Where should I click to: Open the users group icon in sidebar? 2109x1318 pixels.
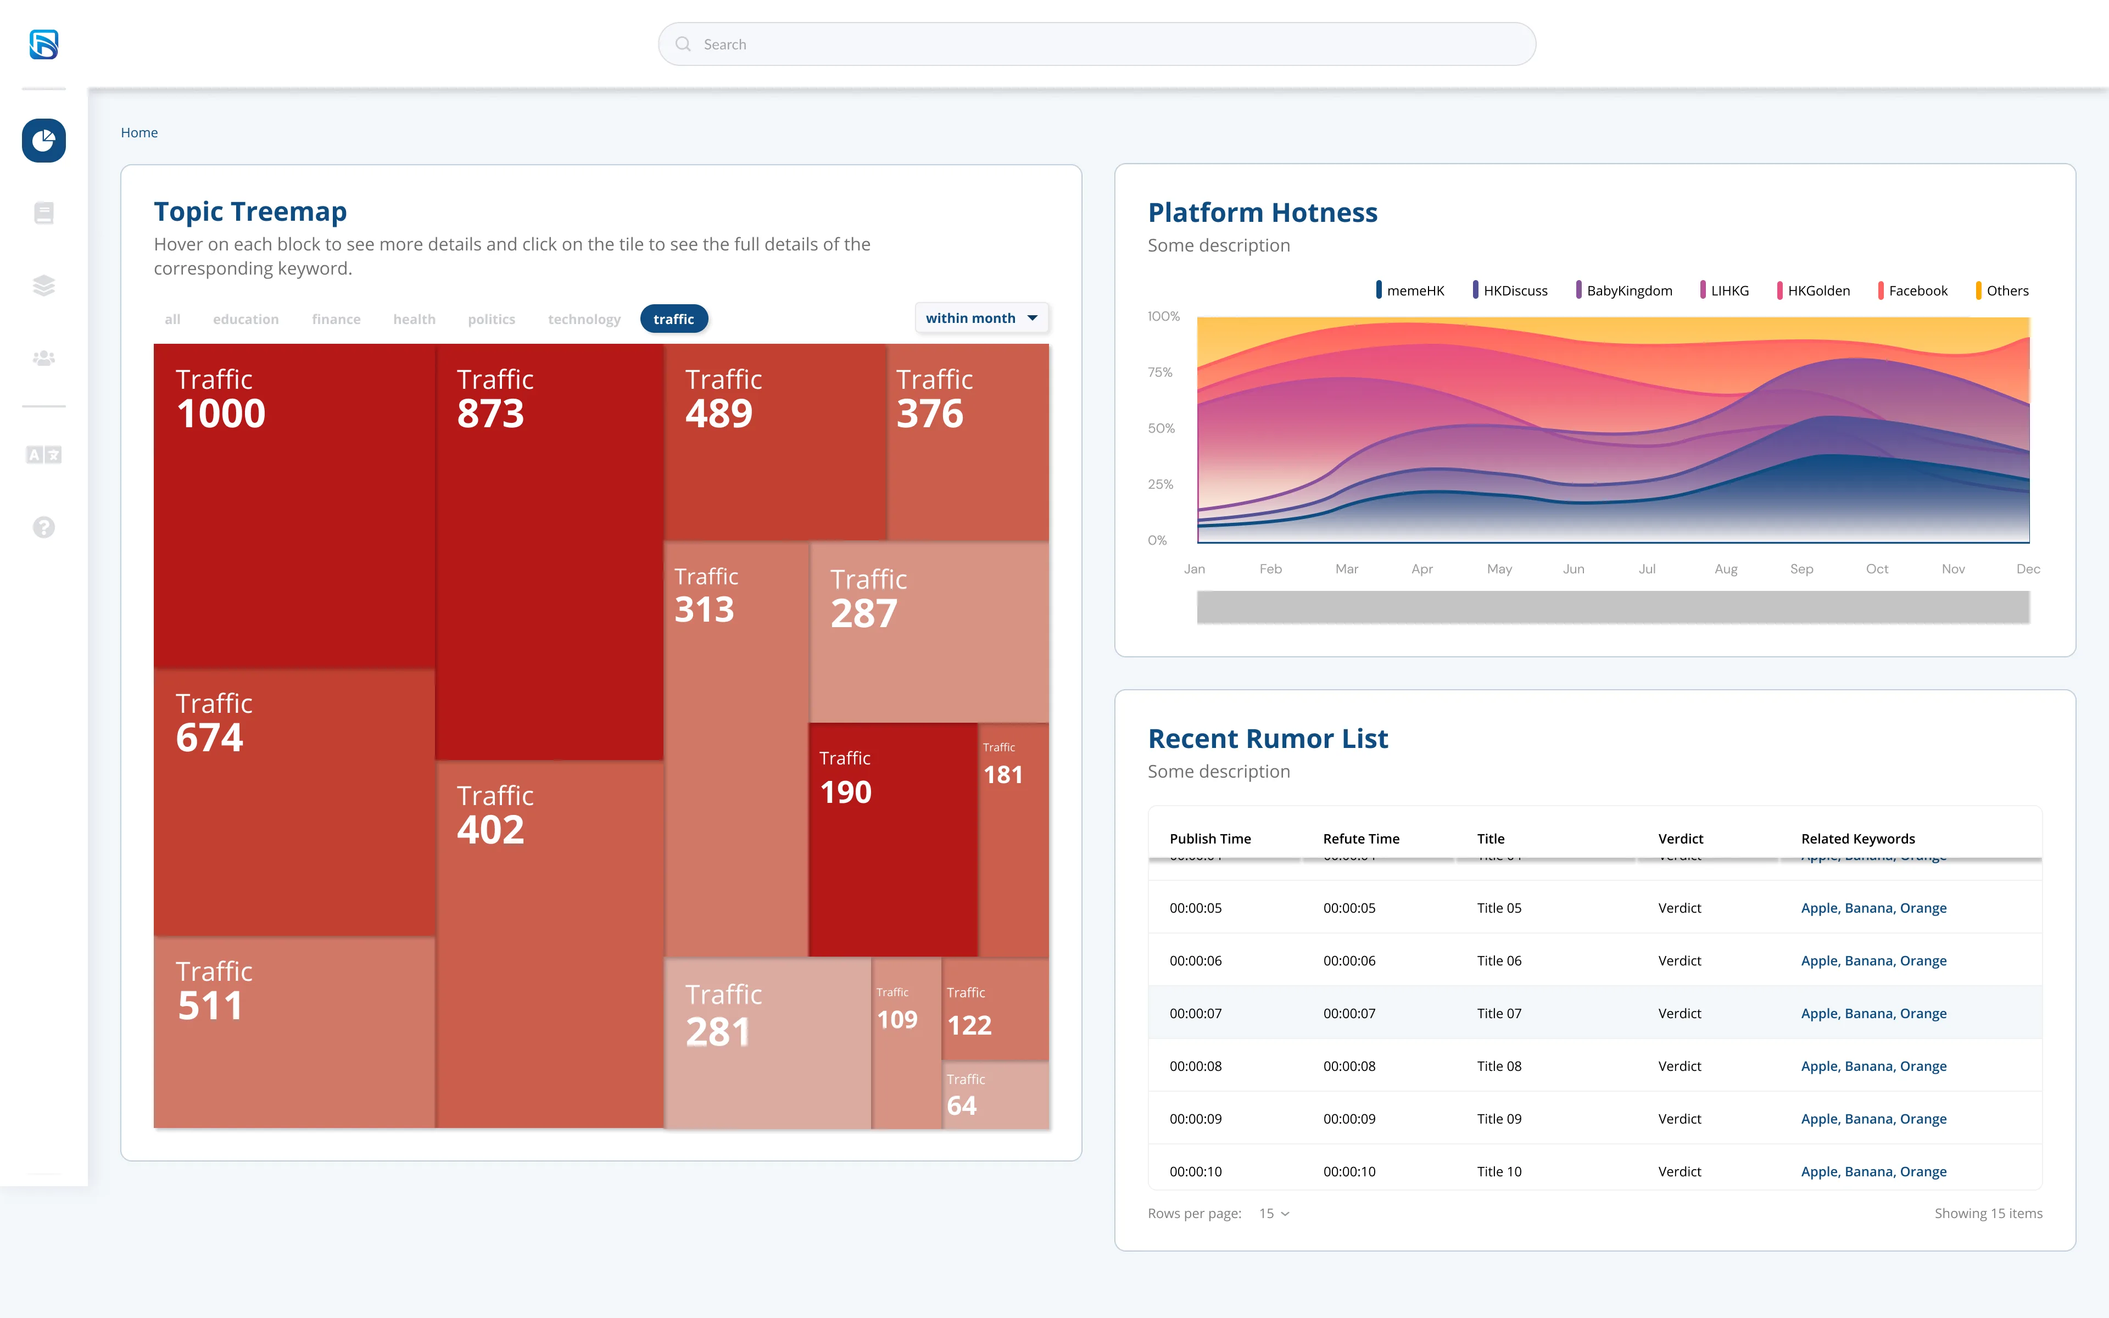click(x=43, y=358)
